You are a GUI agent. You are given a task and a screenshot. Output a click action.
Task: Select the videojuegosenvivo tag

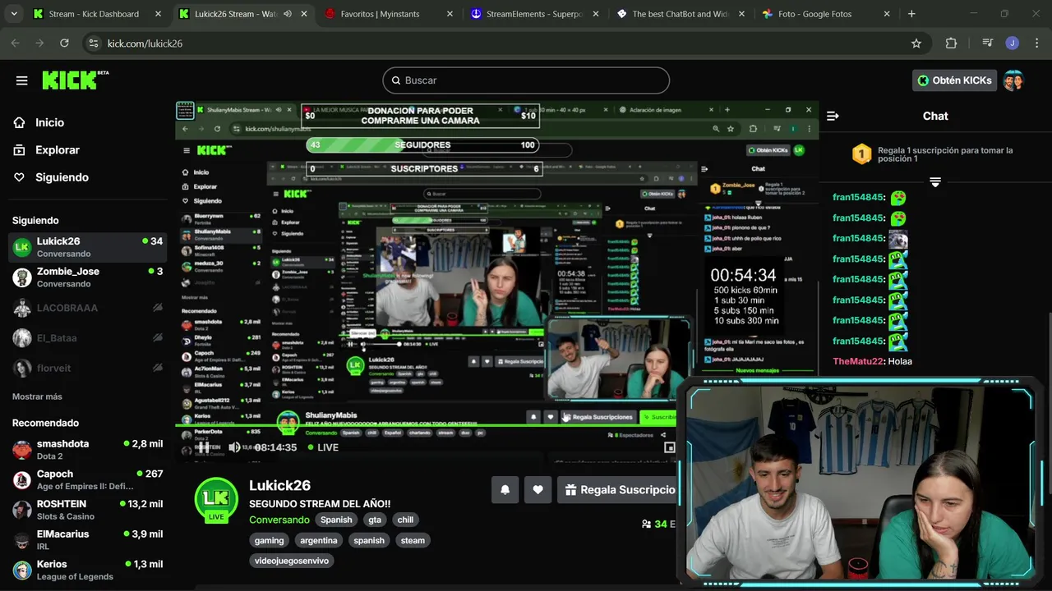[x=292, y=561]
